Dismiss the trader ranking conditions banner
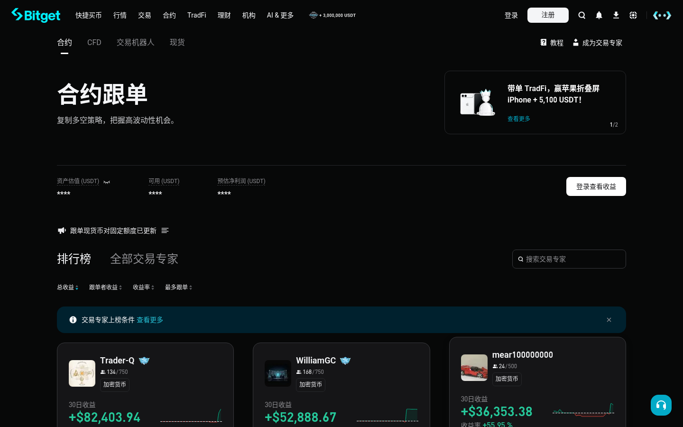Image resolution: width=683 pixels, height=427 pixels. point(609,320)
